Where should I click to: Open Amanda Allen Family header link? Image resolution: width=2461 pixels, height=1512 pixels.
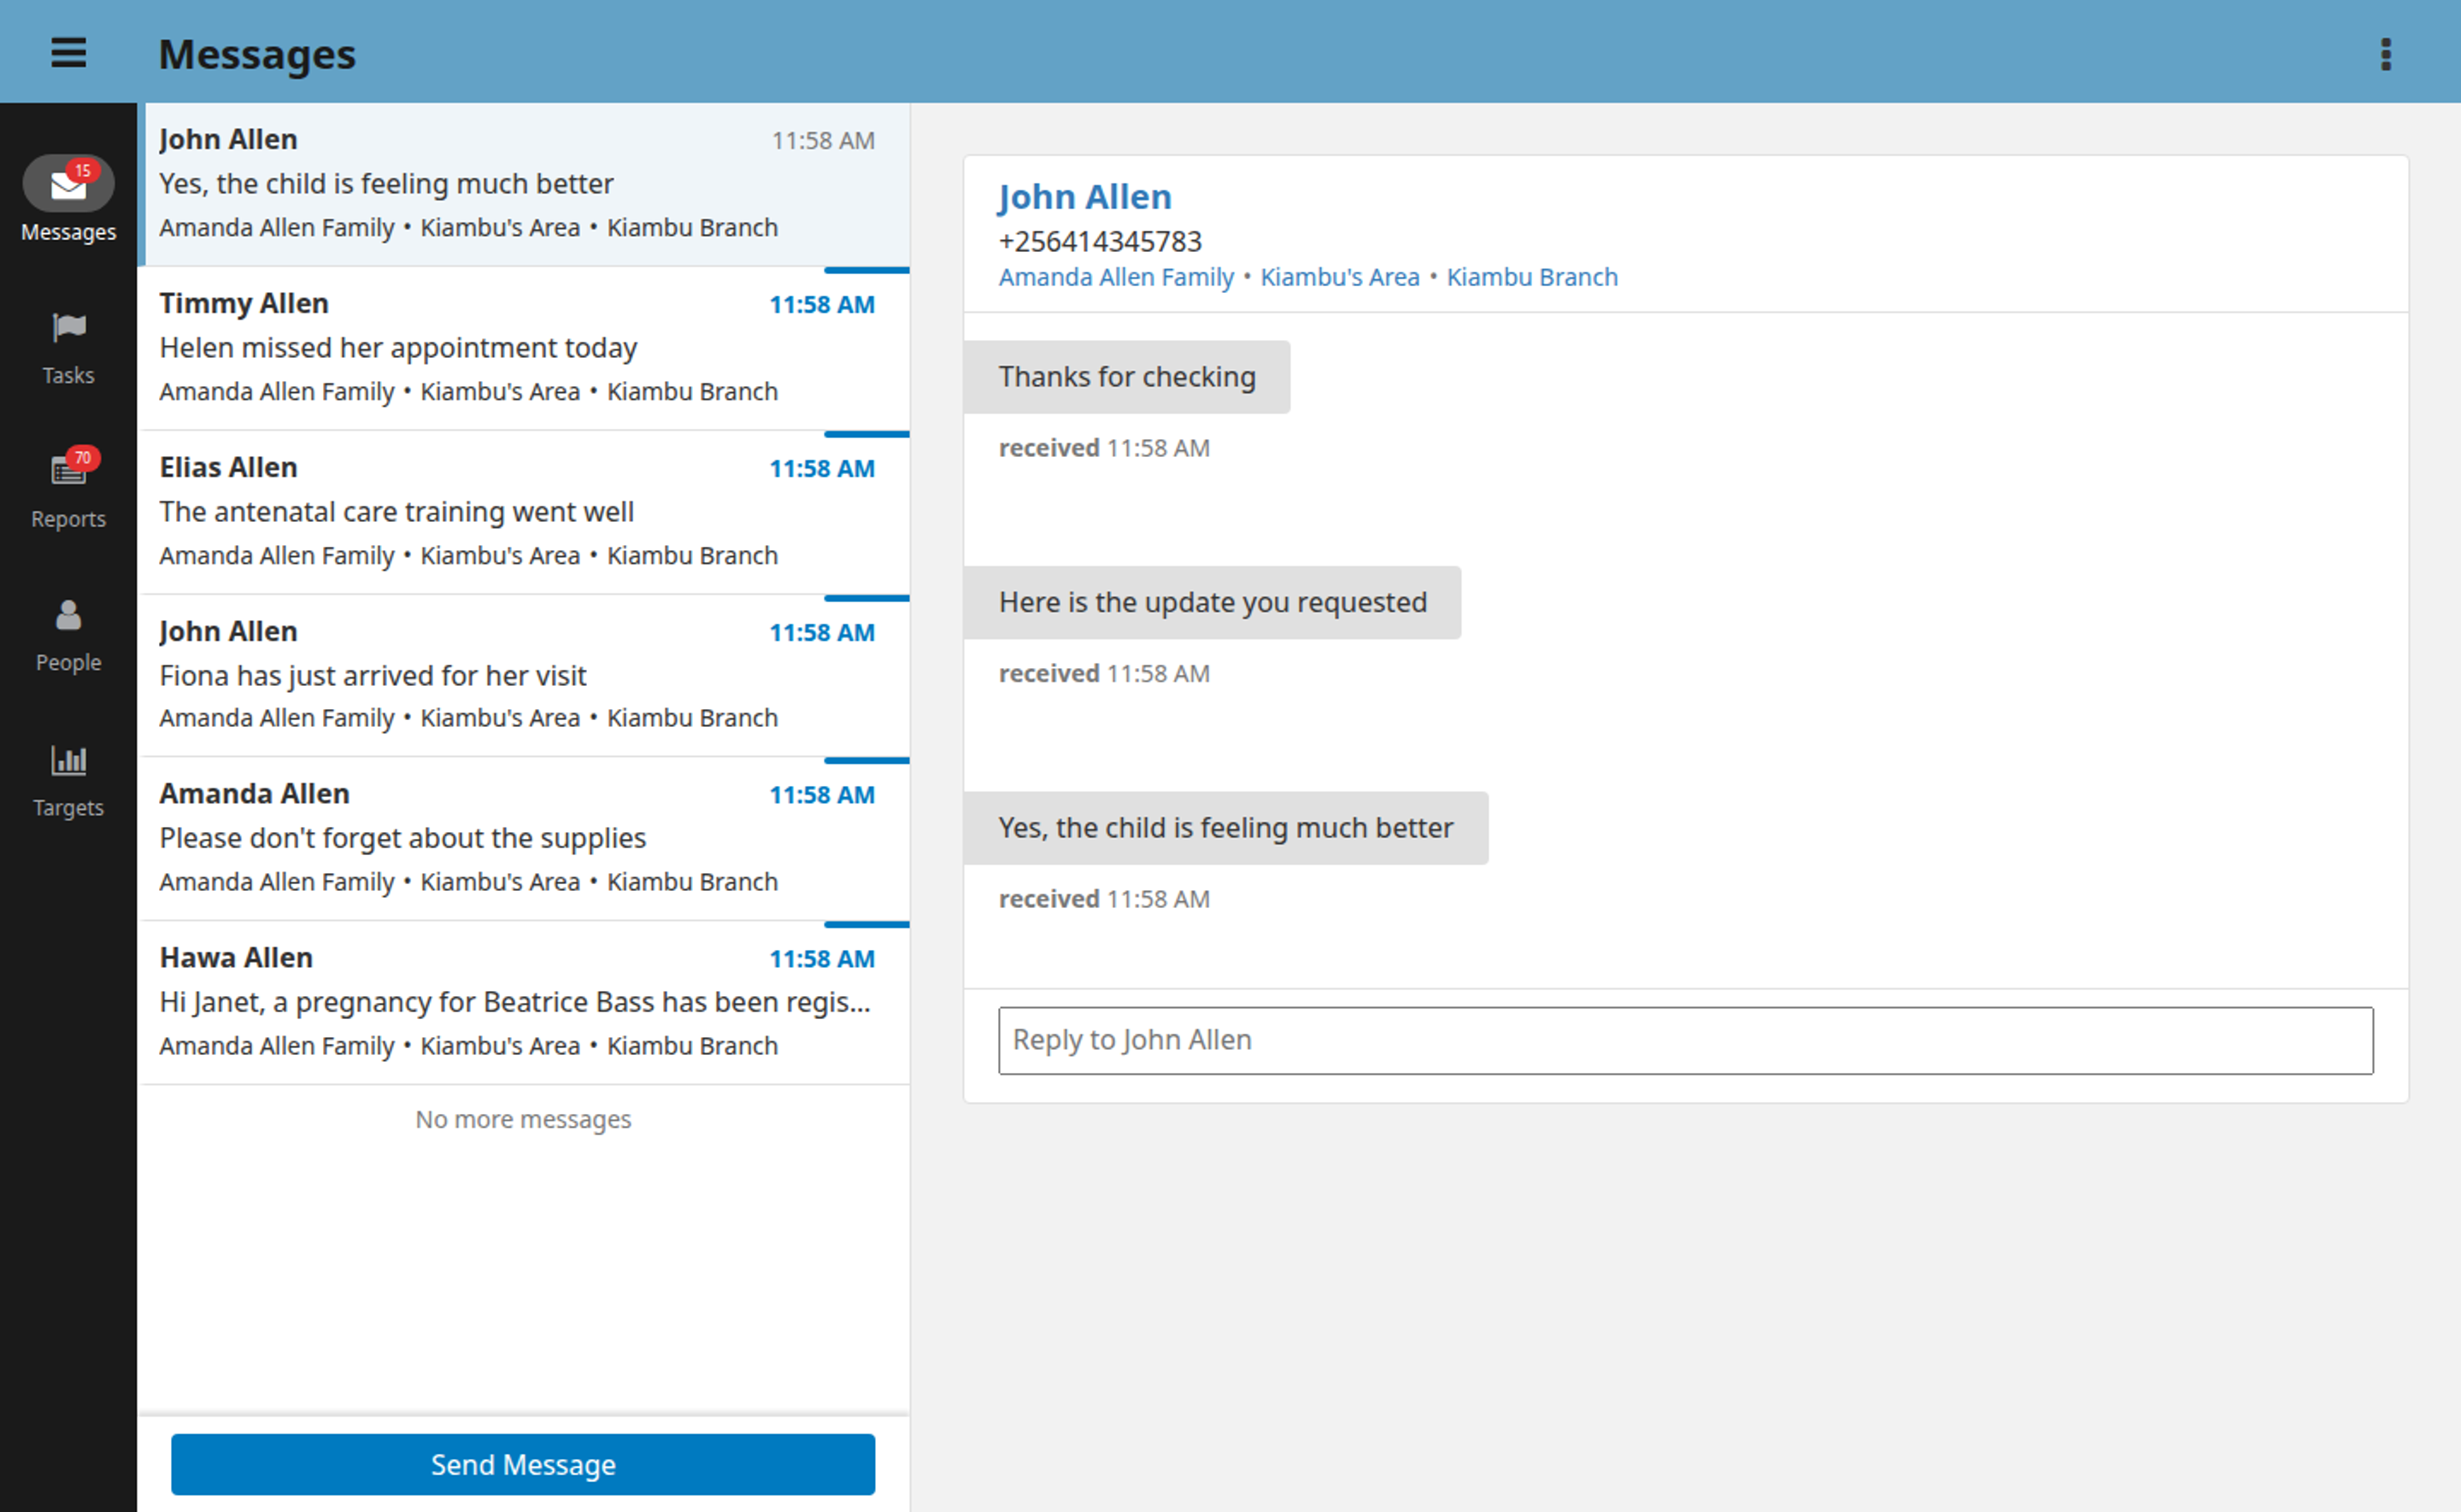(1115, 277)
